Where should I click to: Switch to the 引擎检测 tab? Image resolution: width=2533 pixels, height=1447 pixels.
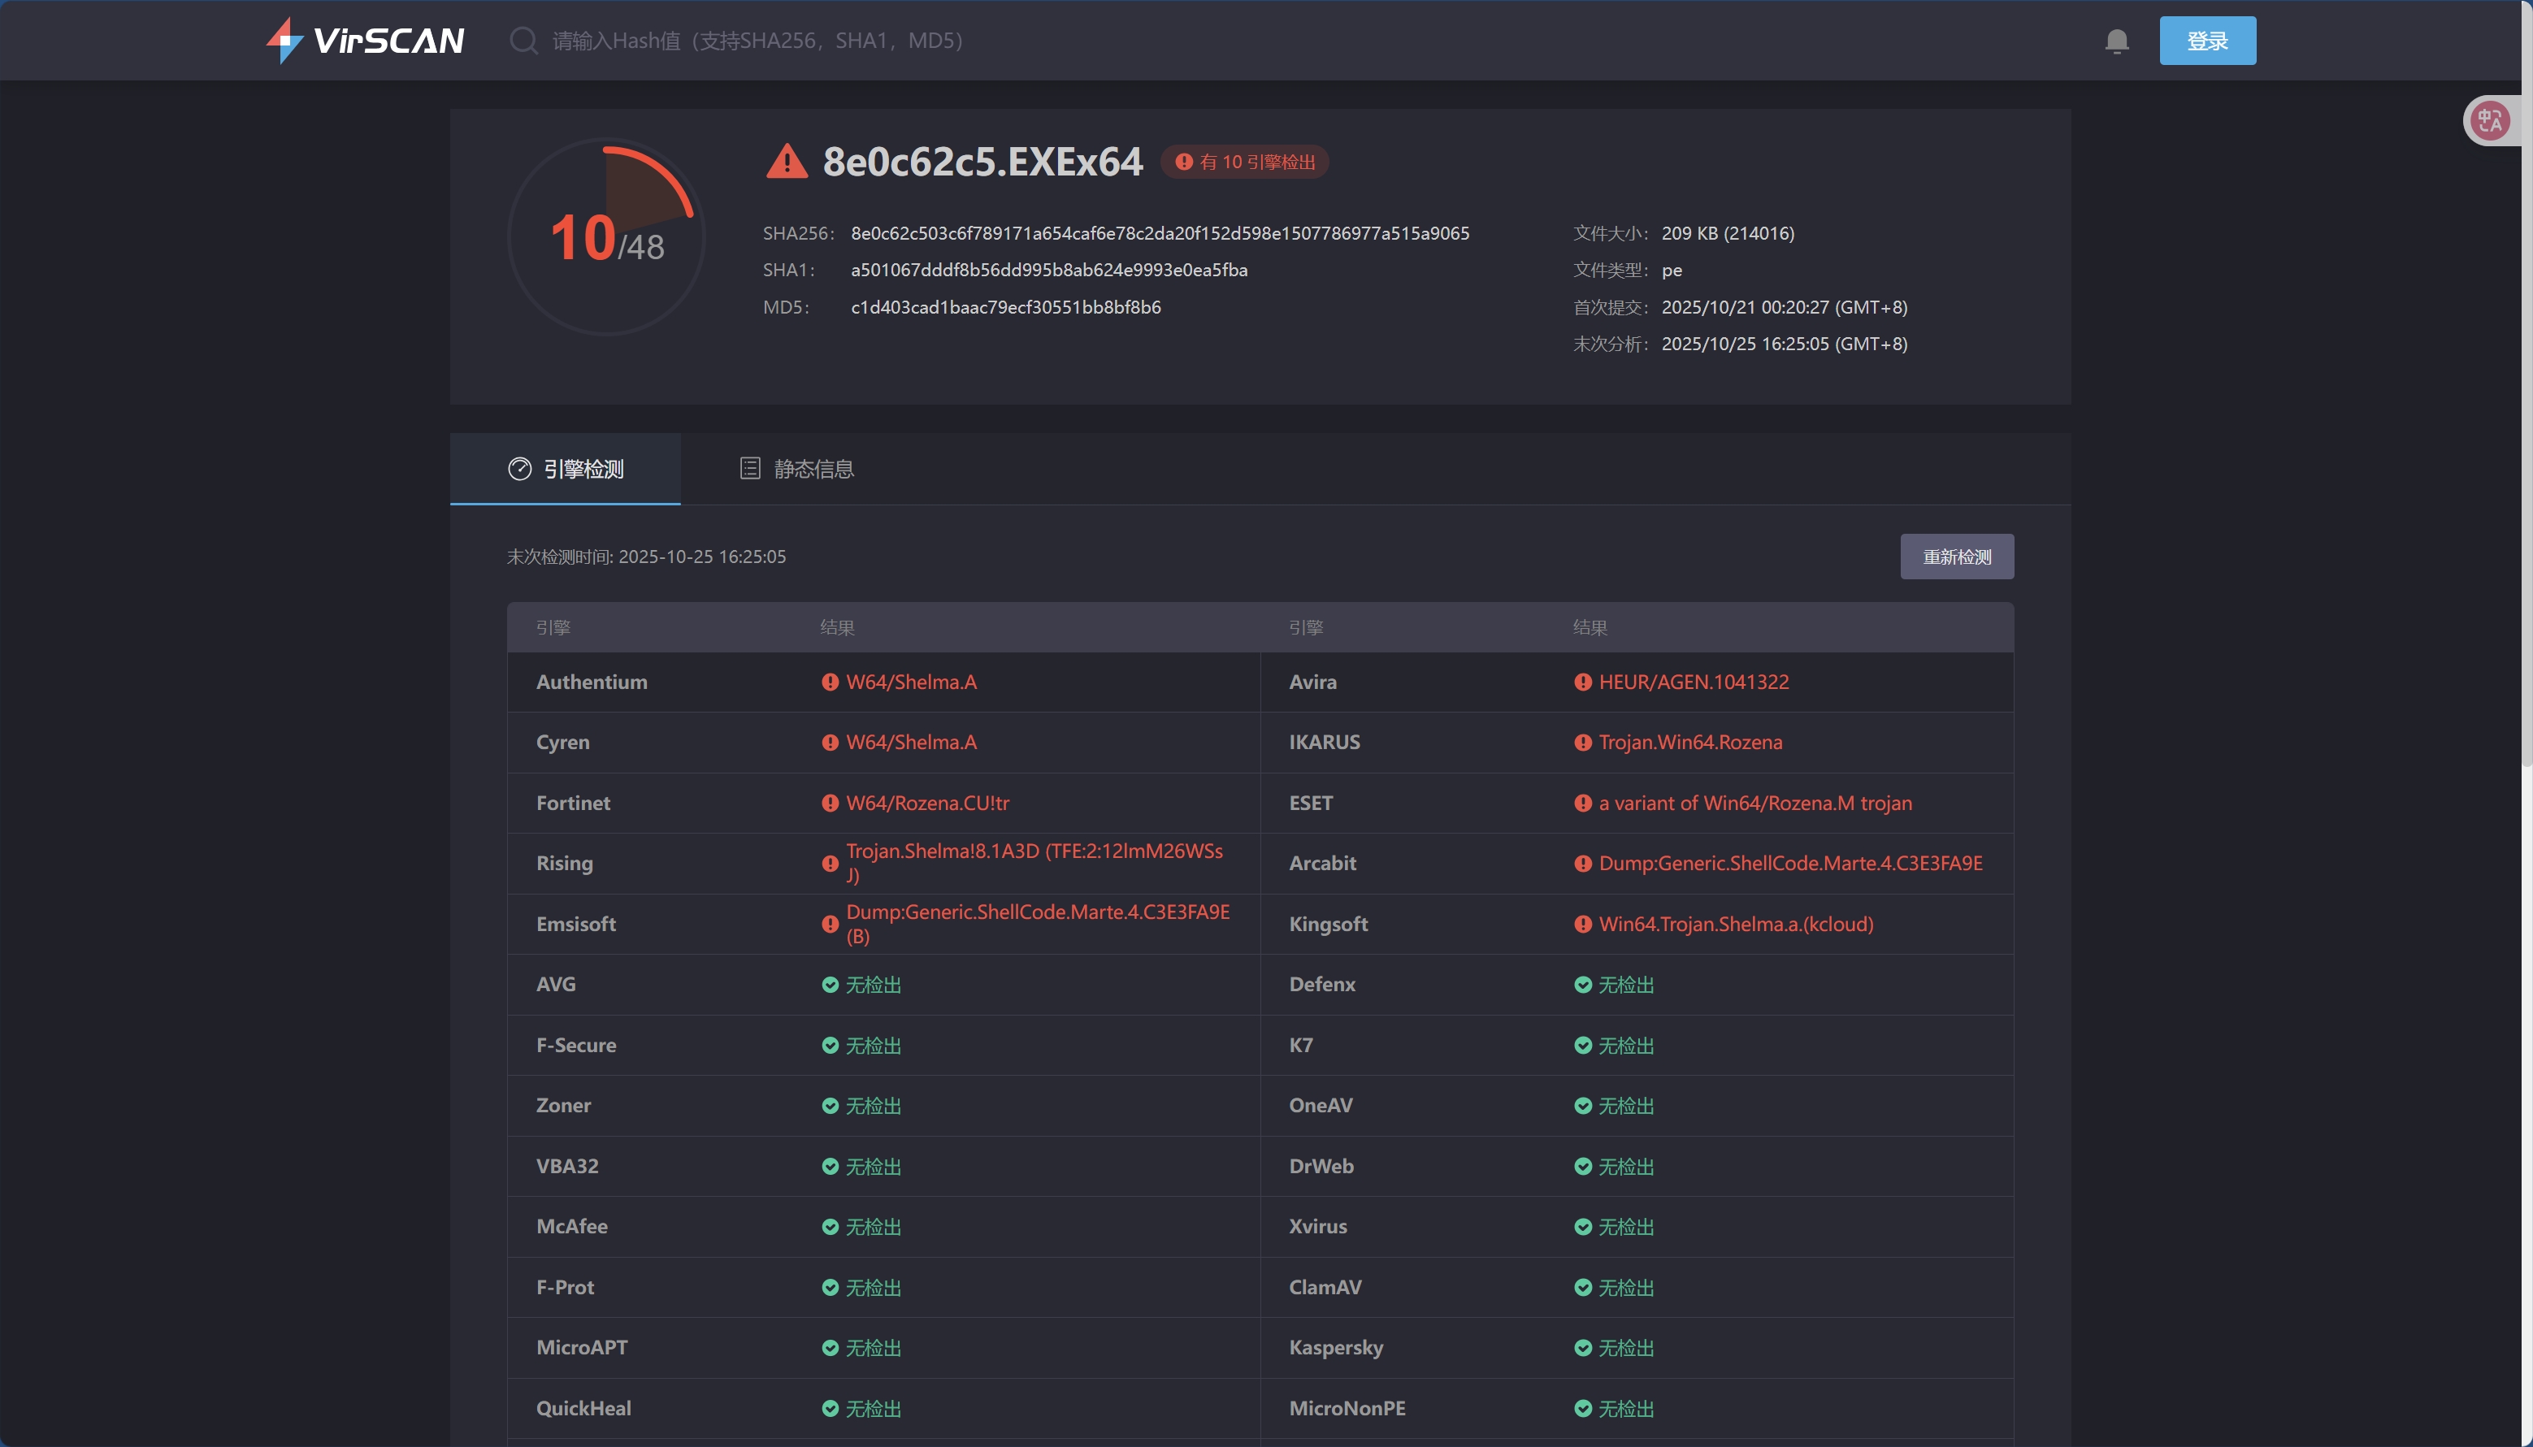pyautogui.click(x=566, y=469)
